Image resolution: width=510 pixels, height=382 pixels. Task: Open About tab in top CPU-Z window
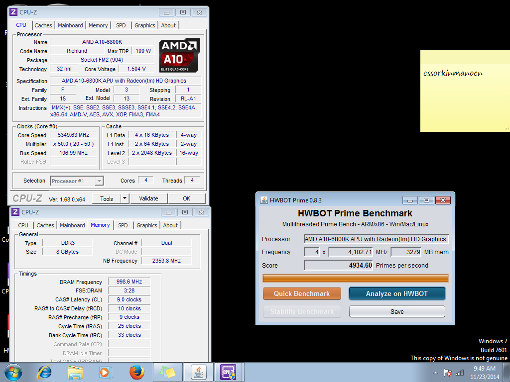point(168,25)
